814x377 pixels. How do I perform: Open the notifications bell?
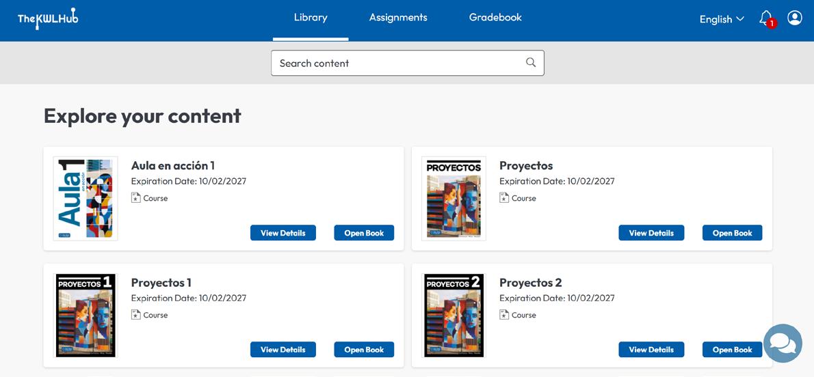coord(766,18)
